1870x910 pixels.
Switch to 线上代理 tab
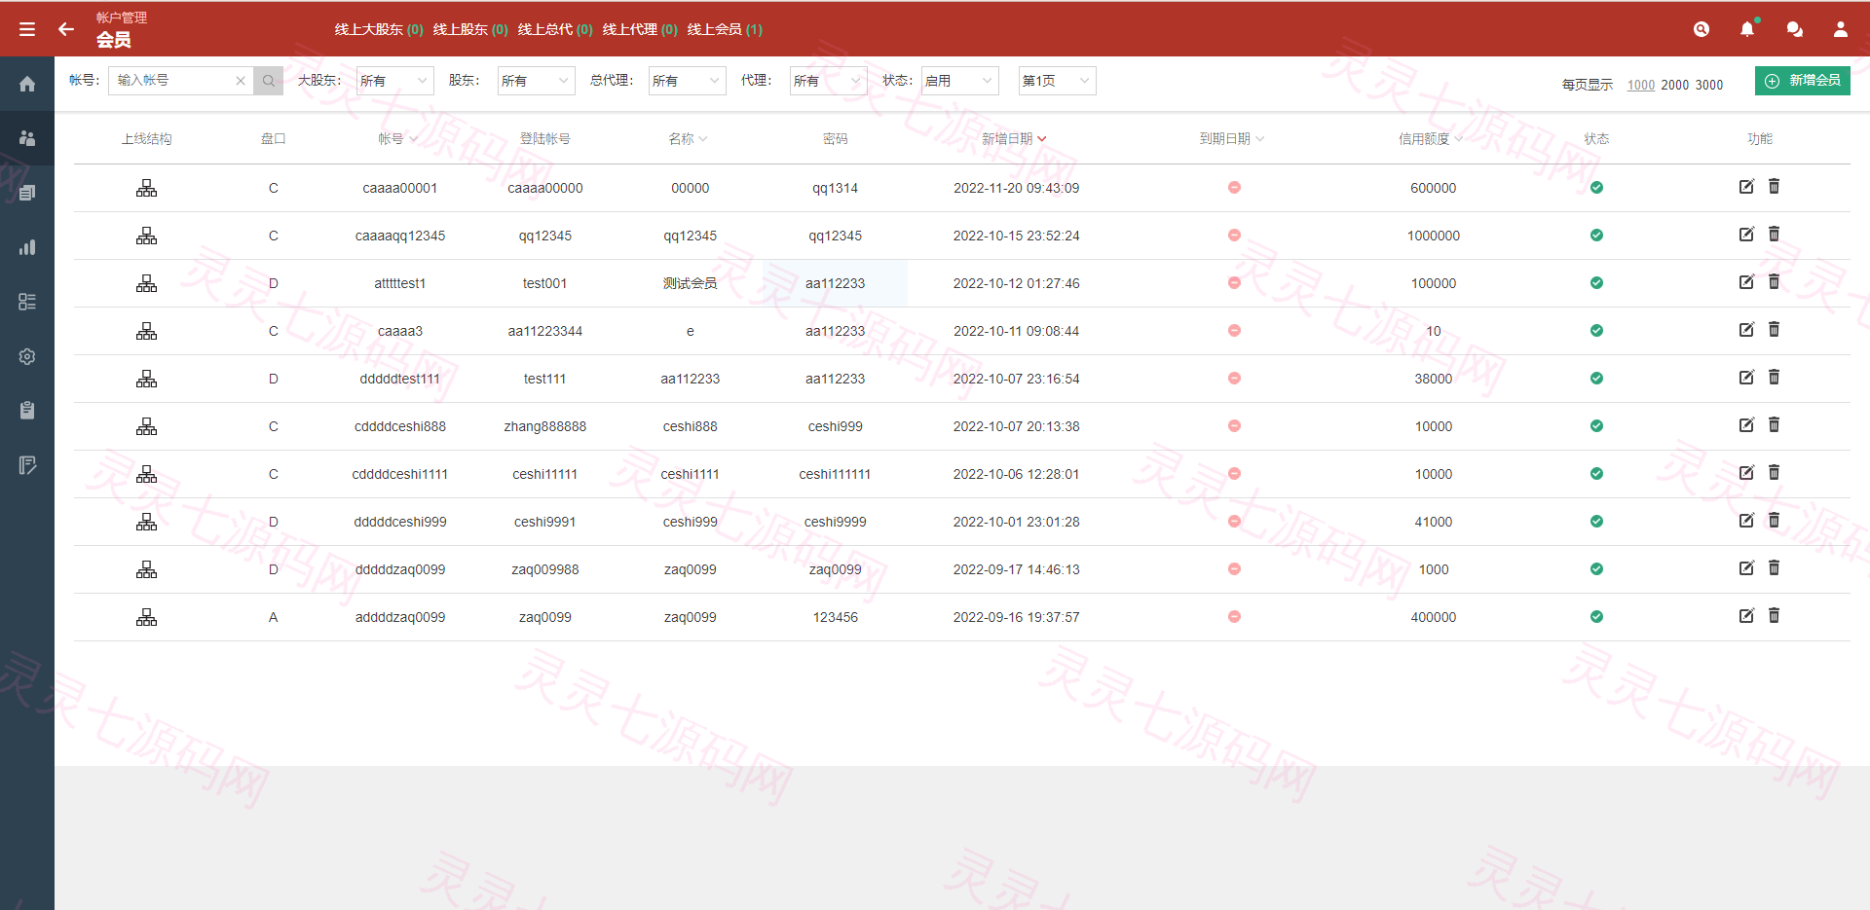(640, 29)
